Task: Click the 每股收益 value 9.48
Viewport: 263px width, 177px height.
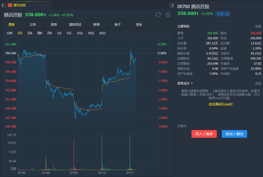Action: pyautogui.click(x=215, y=68)
